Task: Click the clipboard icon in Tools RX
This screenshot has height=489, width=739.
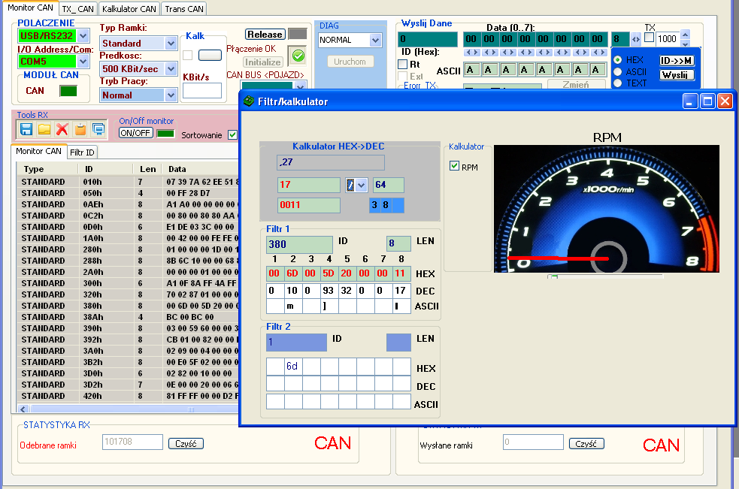Action: tap(80, 129)
